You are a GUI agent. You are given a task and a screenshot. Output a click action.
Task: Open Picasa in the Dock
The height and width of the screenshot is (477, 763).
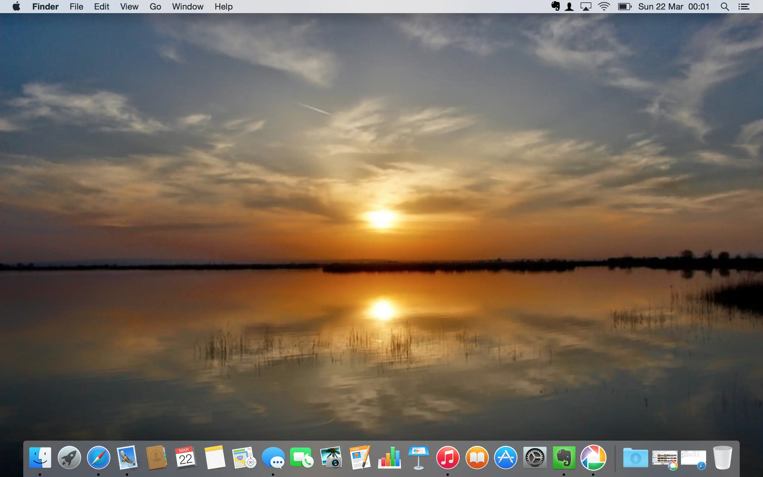(x=593, y=457)
